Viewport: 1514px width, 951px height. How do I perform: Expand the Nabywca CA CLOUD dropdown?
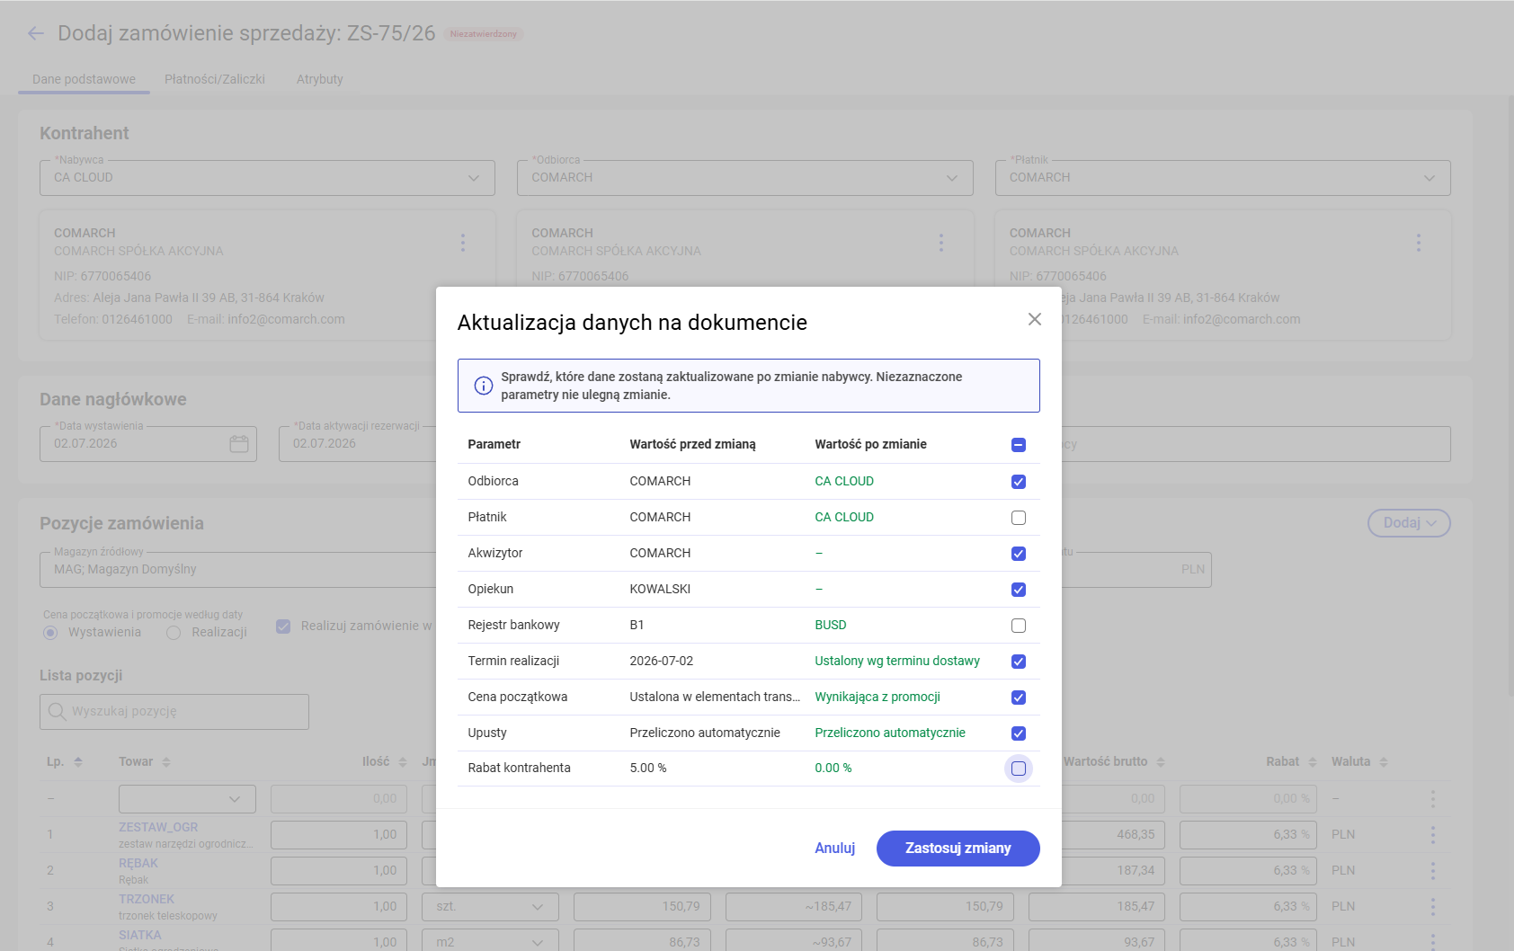coord(474,178)
